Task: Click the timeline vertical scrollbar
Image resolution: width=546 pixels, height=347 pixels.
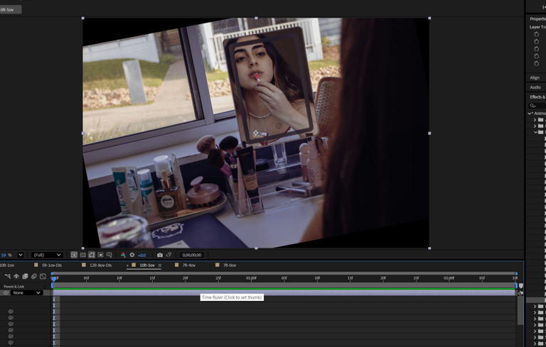Action: click(x=520, y=310)
